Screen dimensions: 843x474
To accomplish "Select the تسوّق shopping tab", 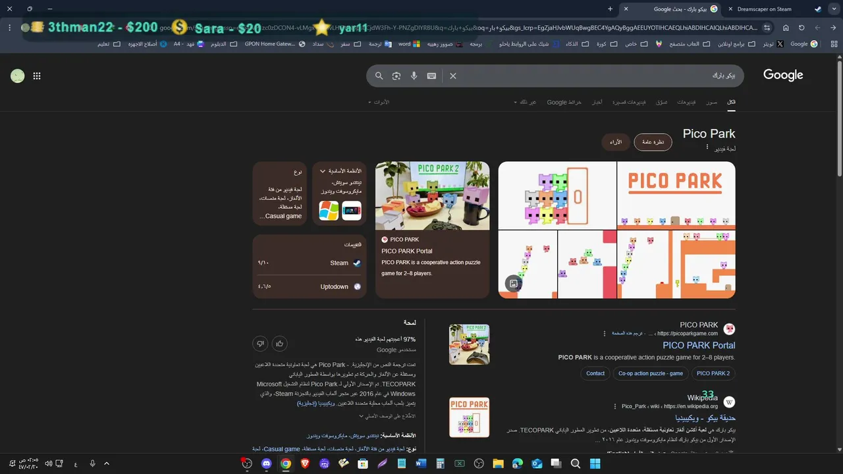I will pyautogui.click(x=661, y=102).
